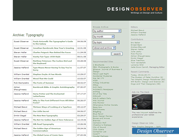The height and width of the screenshot is (137, 179).
Task: Open 'Arts & Letters Daily' recommended link
Action: pos(102,98)
